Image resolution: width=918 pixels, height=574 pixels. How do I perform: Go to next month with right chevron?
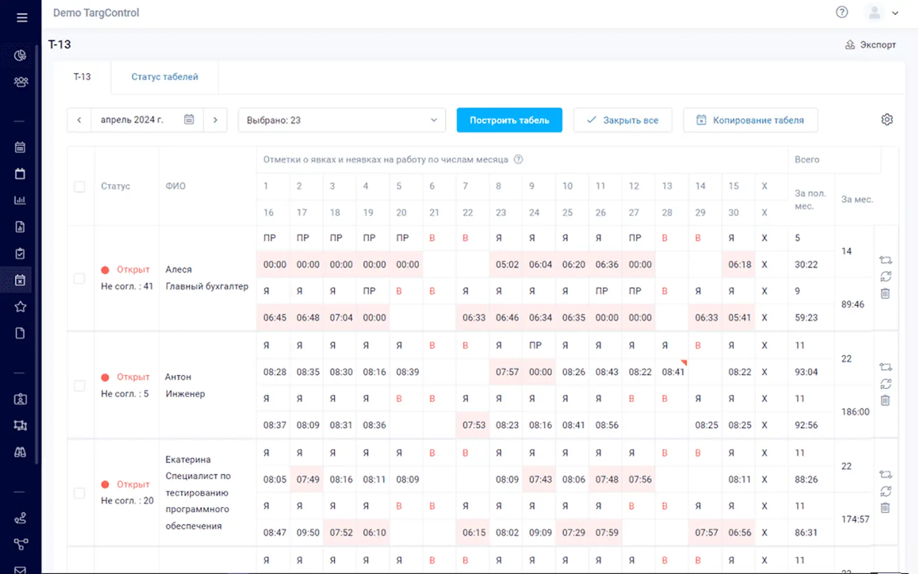[215, 120]
